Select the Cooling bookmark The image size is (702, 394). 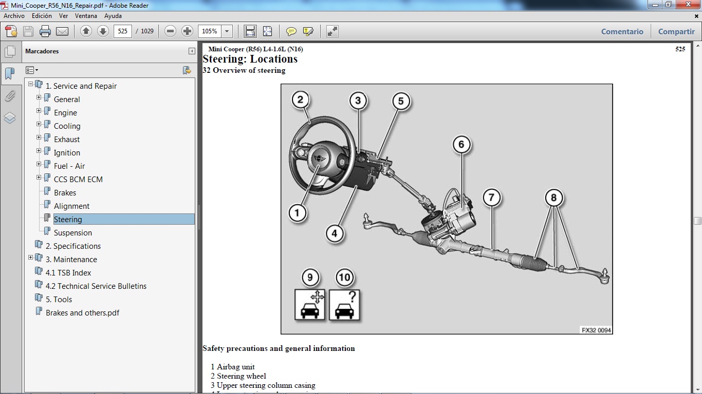(67, 126)
